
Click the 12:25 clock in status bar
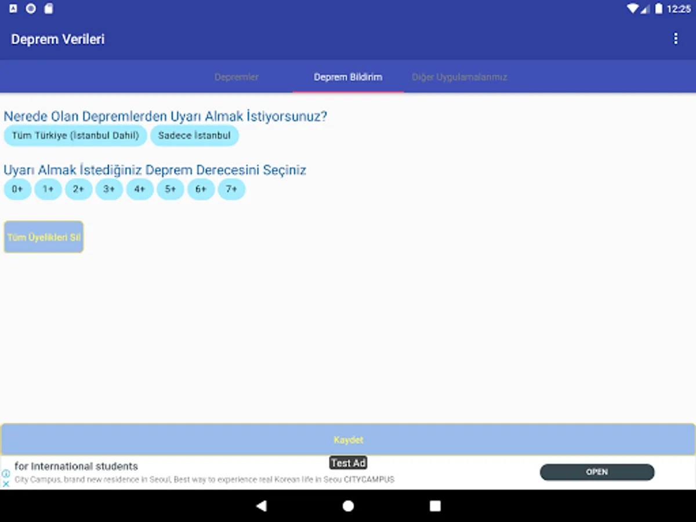coord(679,9)
